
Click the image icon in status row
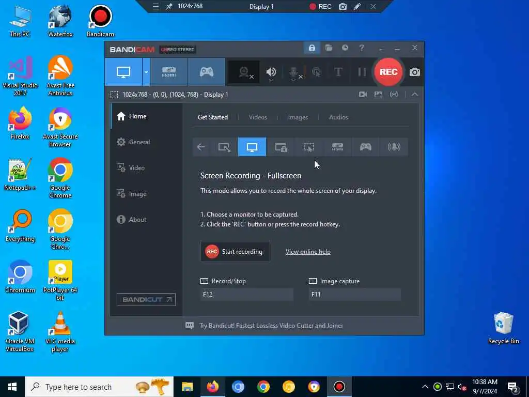pyautogui.click(x=378, y=95)
